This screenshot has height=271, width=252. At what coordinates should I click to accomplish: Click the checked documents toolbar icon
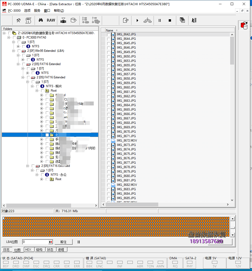point(126,20)
